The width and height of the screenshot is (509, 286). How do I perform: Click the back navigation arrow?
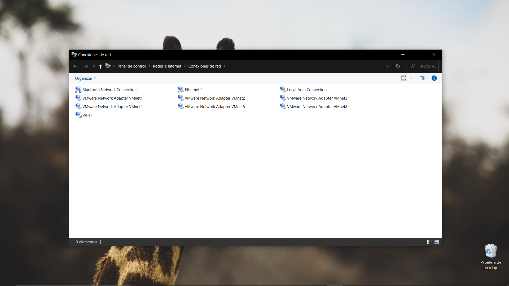[x=75, y=66]
